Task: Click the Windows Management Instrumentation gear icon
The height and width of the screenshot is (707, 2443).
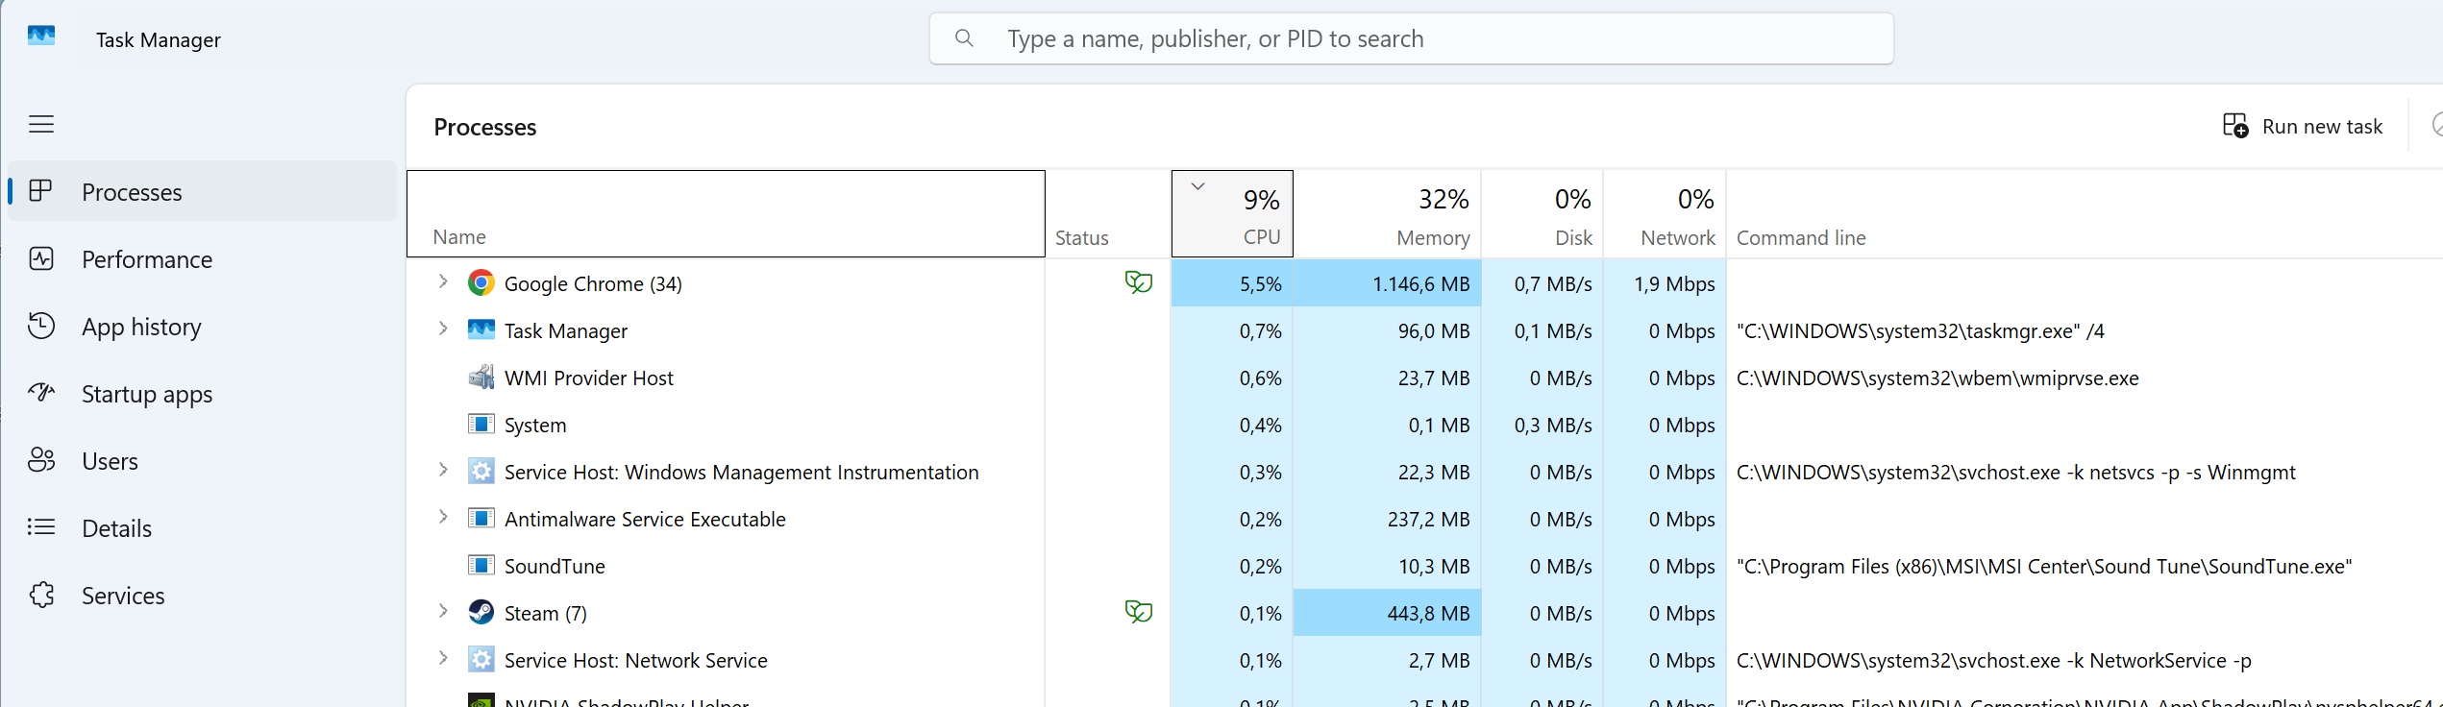Action: [x=481, y=471]
